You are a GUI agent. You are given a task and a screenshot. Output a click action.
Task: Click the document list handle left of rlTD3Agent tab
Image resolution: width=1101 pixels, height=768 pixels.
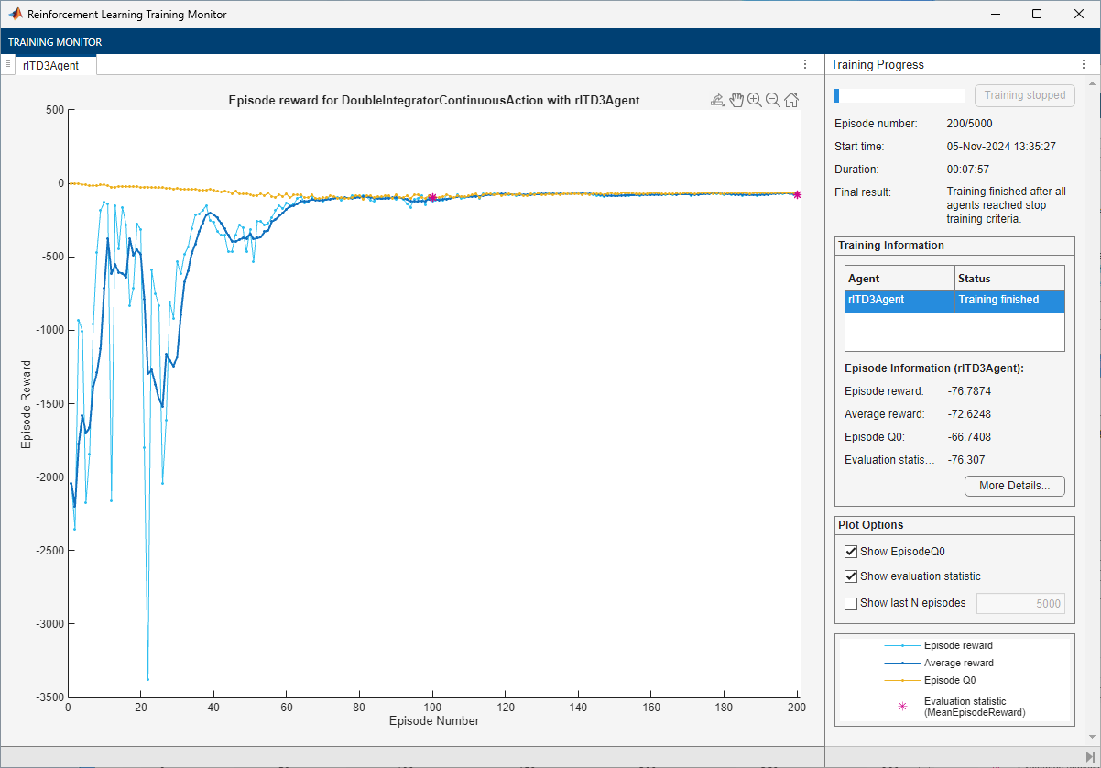click(7, 64)
